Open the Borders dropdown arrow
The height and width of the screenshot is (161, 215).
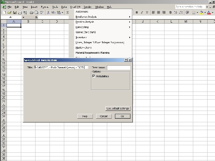(x=197, y=13)
